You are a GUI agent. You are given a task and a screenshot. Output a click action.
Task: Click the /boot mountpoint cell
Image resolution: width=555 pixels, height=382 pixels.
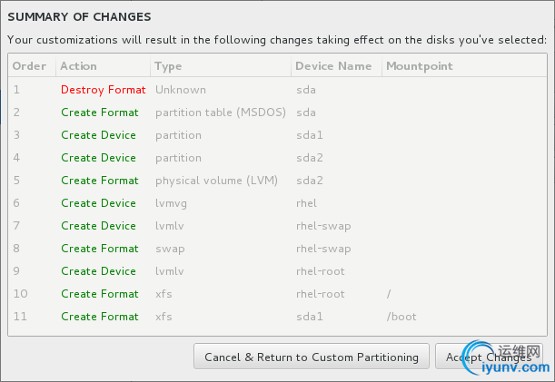point(401,317)
